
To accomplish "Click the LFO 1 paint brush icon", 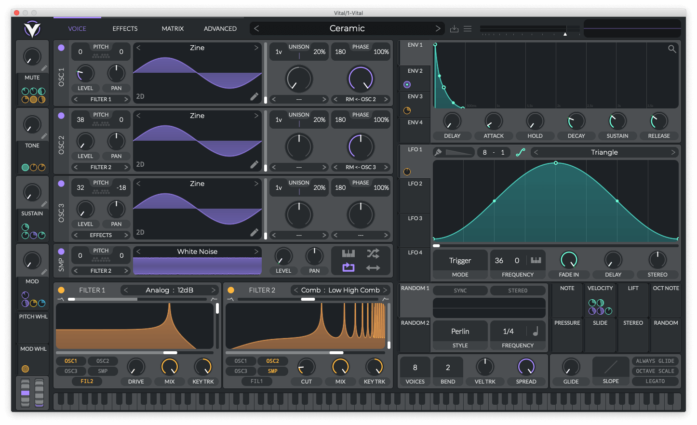I will 438,152.
